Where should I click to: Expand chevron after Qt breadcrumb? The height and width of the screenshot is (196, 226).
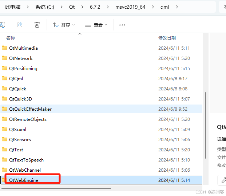point(82,7)
